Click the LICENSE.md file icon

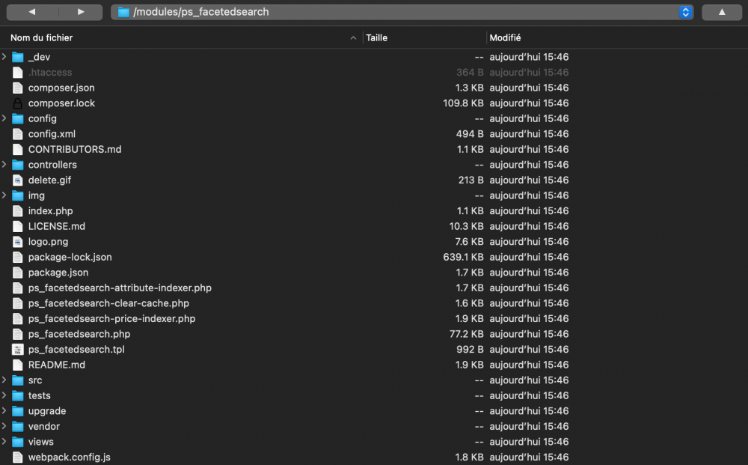click(x=18, y=226)
